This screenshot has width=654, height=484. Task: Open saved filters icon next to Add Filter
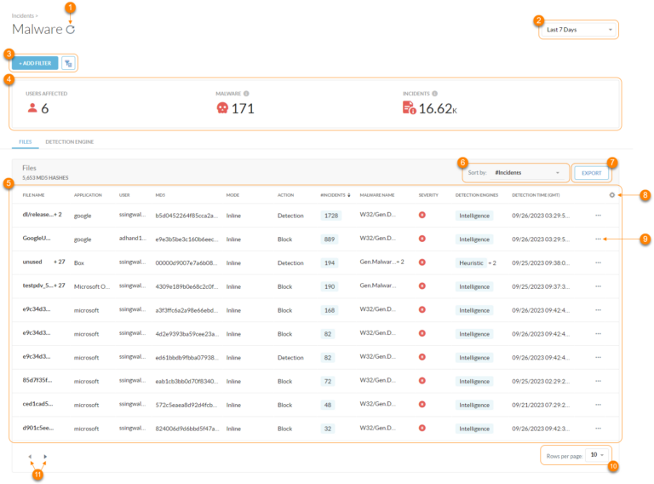click(x=68, y=63)
